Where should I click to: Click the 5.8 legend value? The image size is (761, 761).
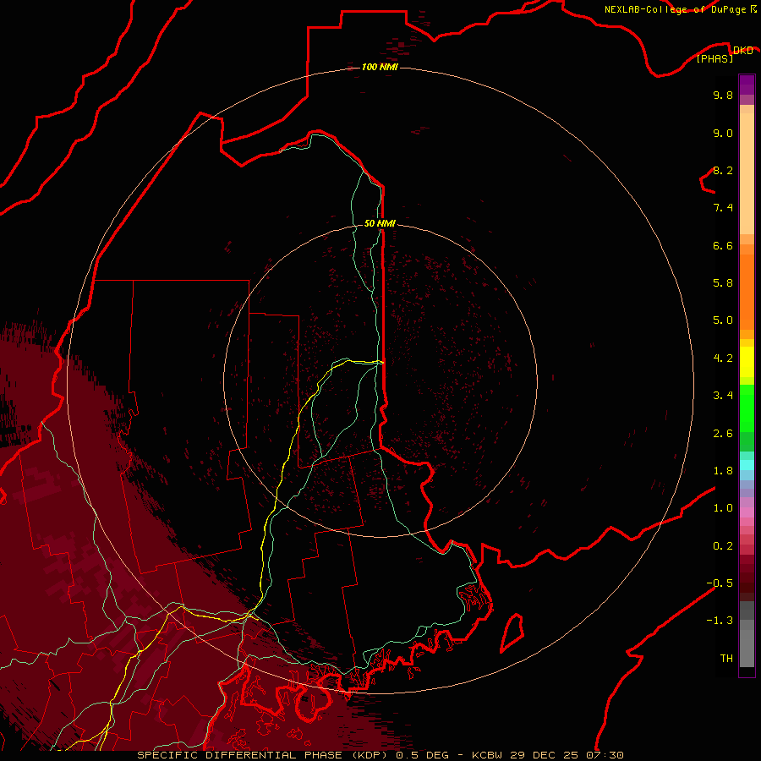(x=723, y=282)
